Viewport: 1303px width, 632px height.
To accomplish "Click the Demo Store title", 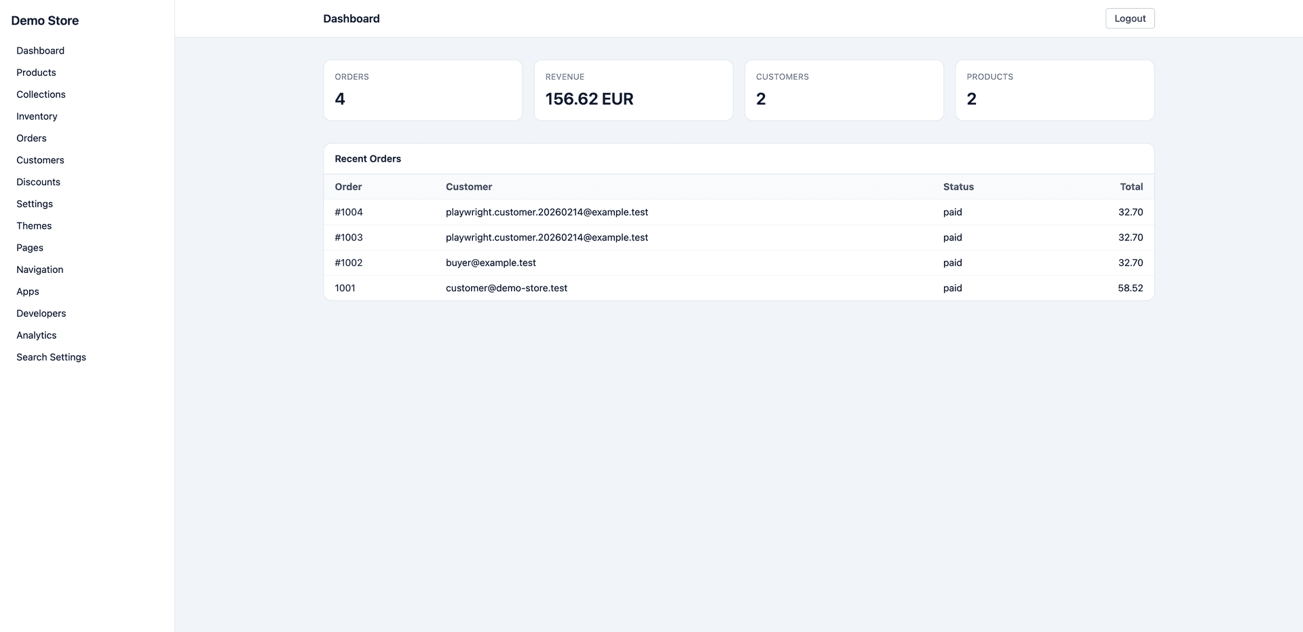I will [x=45, y=20].
